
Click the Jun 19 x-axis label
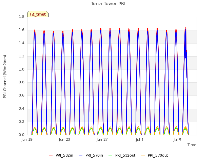[27, 140]
